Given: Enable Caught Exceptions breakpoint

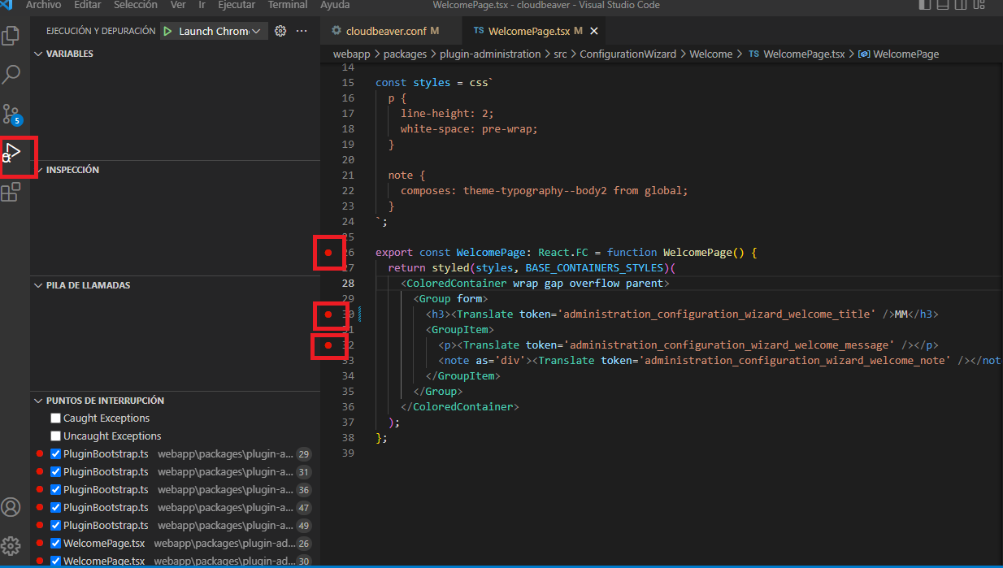Looking at the screenshot, I should (x=55, y=418).
